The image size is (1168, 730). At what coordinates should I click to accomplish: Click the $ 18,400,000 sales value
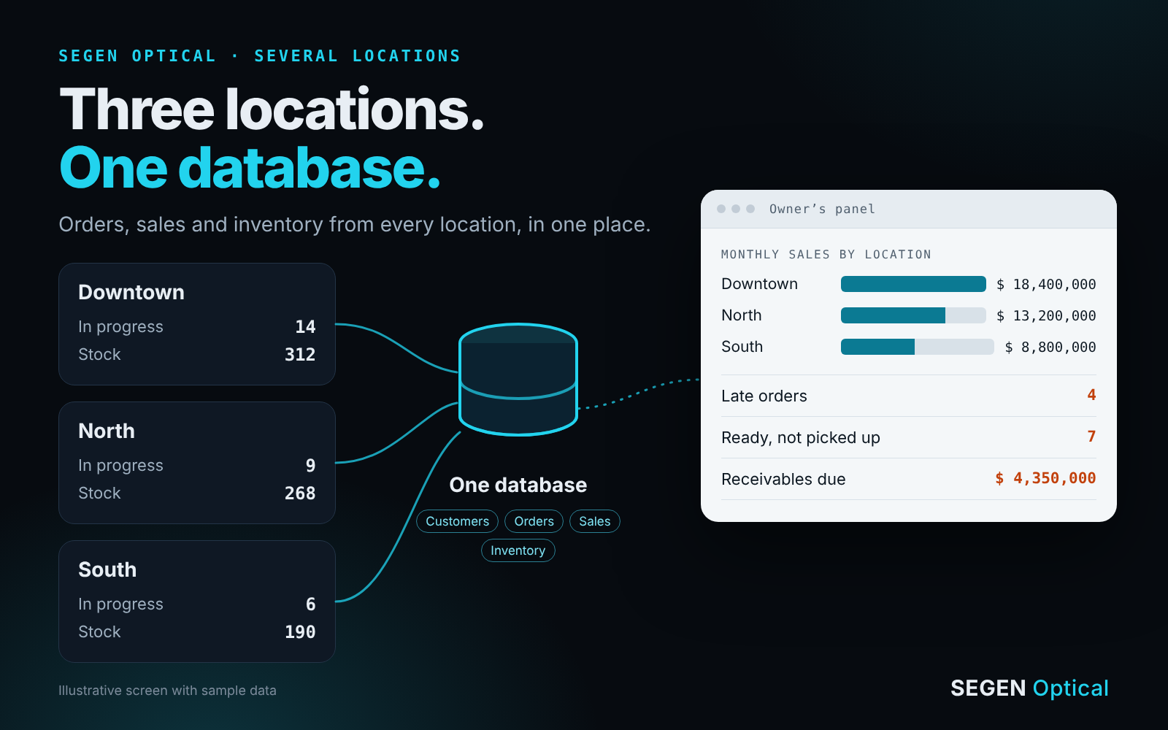(1046, 285)
